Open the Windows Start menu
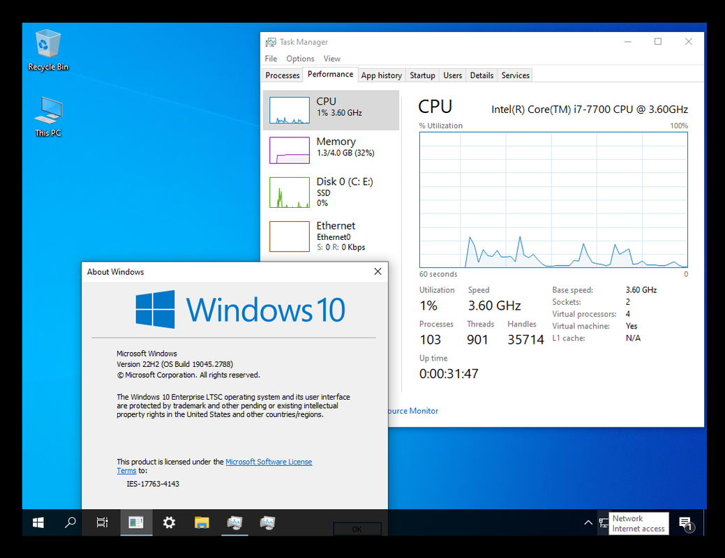 [38, 523]
